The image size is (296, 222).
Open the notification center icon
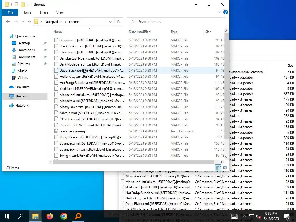click(287, 216)
